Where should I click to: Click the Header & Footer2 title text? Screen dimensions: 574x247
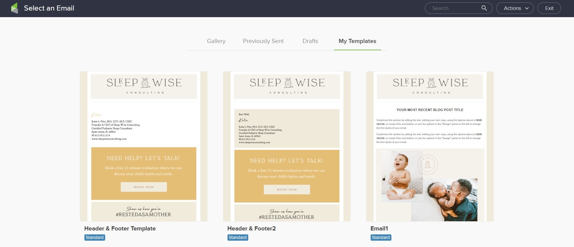pos(251,228)
